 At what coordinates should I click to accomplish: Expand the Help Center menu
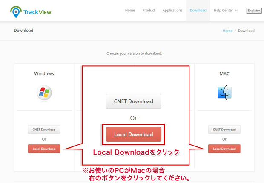click(x=226, y=11)
